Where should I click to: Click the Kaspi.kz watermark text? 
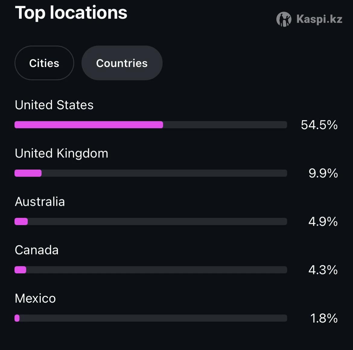[x=319, y=19]
